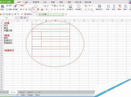Viewport: 131px width, 97px height.
Task: Click the Paste clipboard icon
Action: point(3,6)
